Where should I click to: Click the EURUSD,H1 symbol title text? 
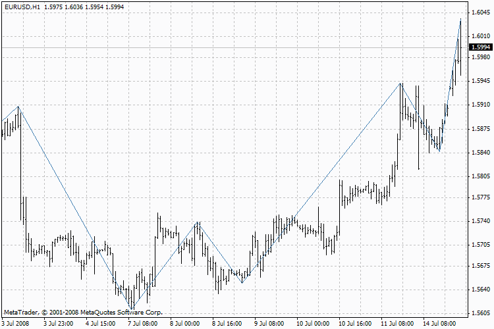(22, 7)
